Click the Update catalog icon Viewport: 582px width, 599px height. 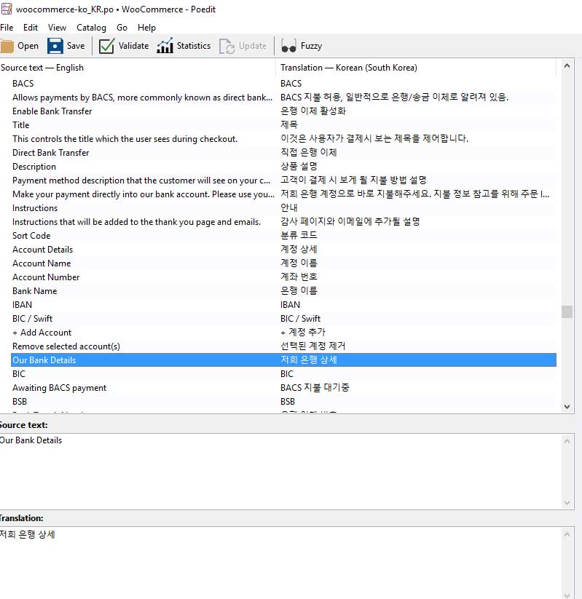click(227, 46)
